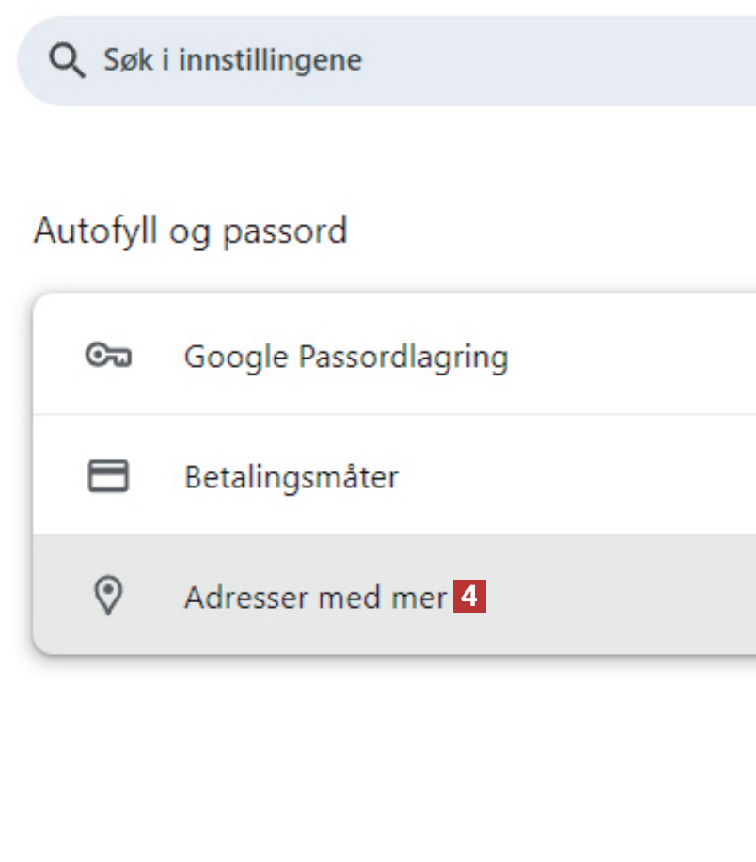Focus the Søk i innstillingene search field
The image size is (756, 862).
click(376, 61)
